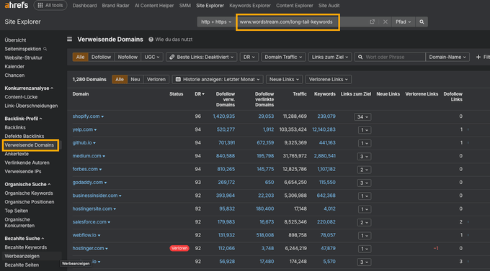This screenshot has height=271, width=490.
Task: Open the Domain-Name dropdown
Action: click(447, 57)
